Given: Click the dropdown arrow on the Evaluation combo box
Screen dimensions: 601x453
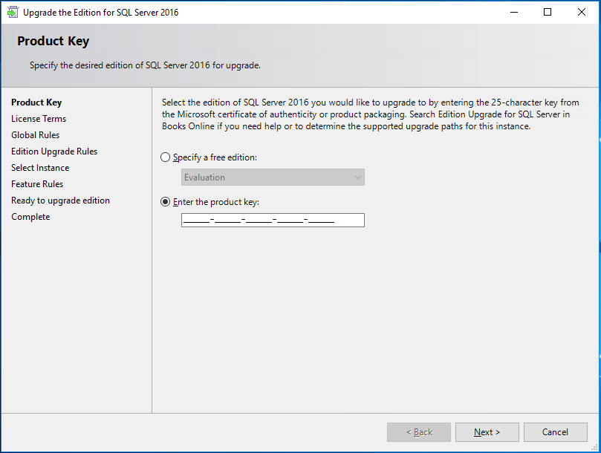Looking at the screenshot, I should (357, 177).
